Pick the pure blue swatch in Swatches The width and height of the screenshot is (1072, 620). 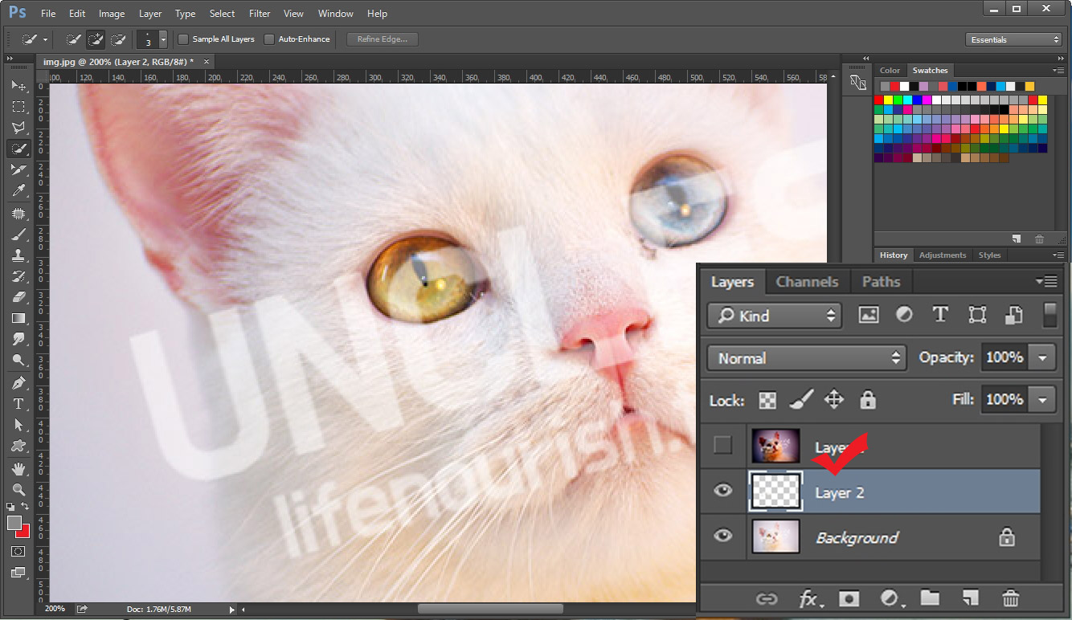(918, 100)
